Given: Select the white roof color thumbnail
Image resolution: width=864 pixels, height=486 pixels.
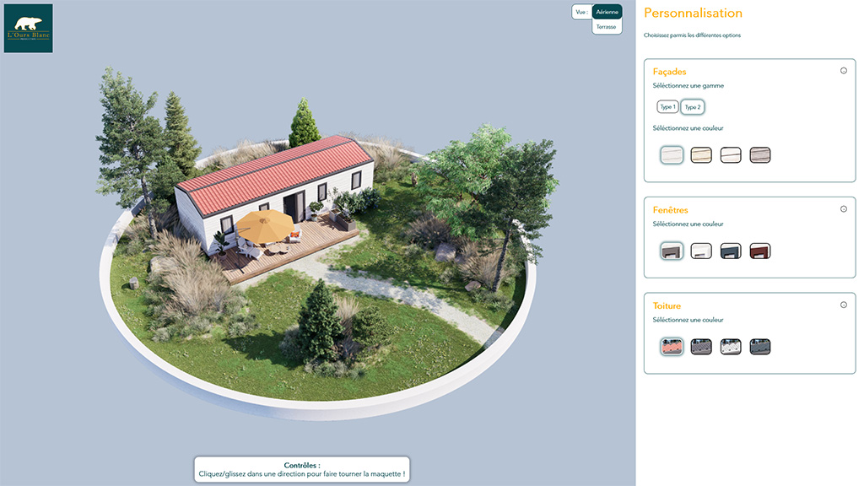Looking at the screenshot, I should 731,347.
